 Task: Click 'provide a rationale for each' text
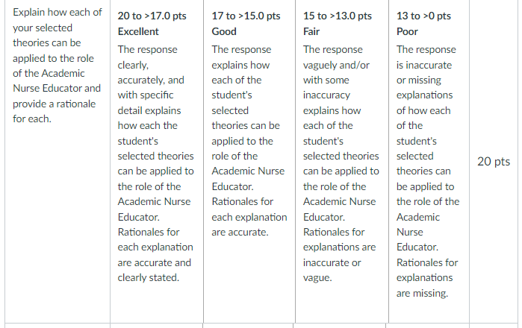pos(54,111)
